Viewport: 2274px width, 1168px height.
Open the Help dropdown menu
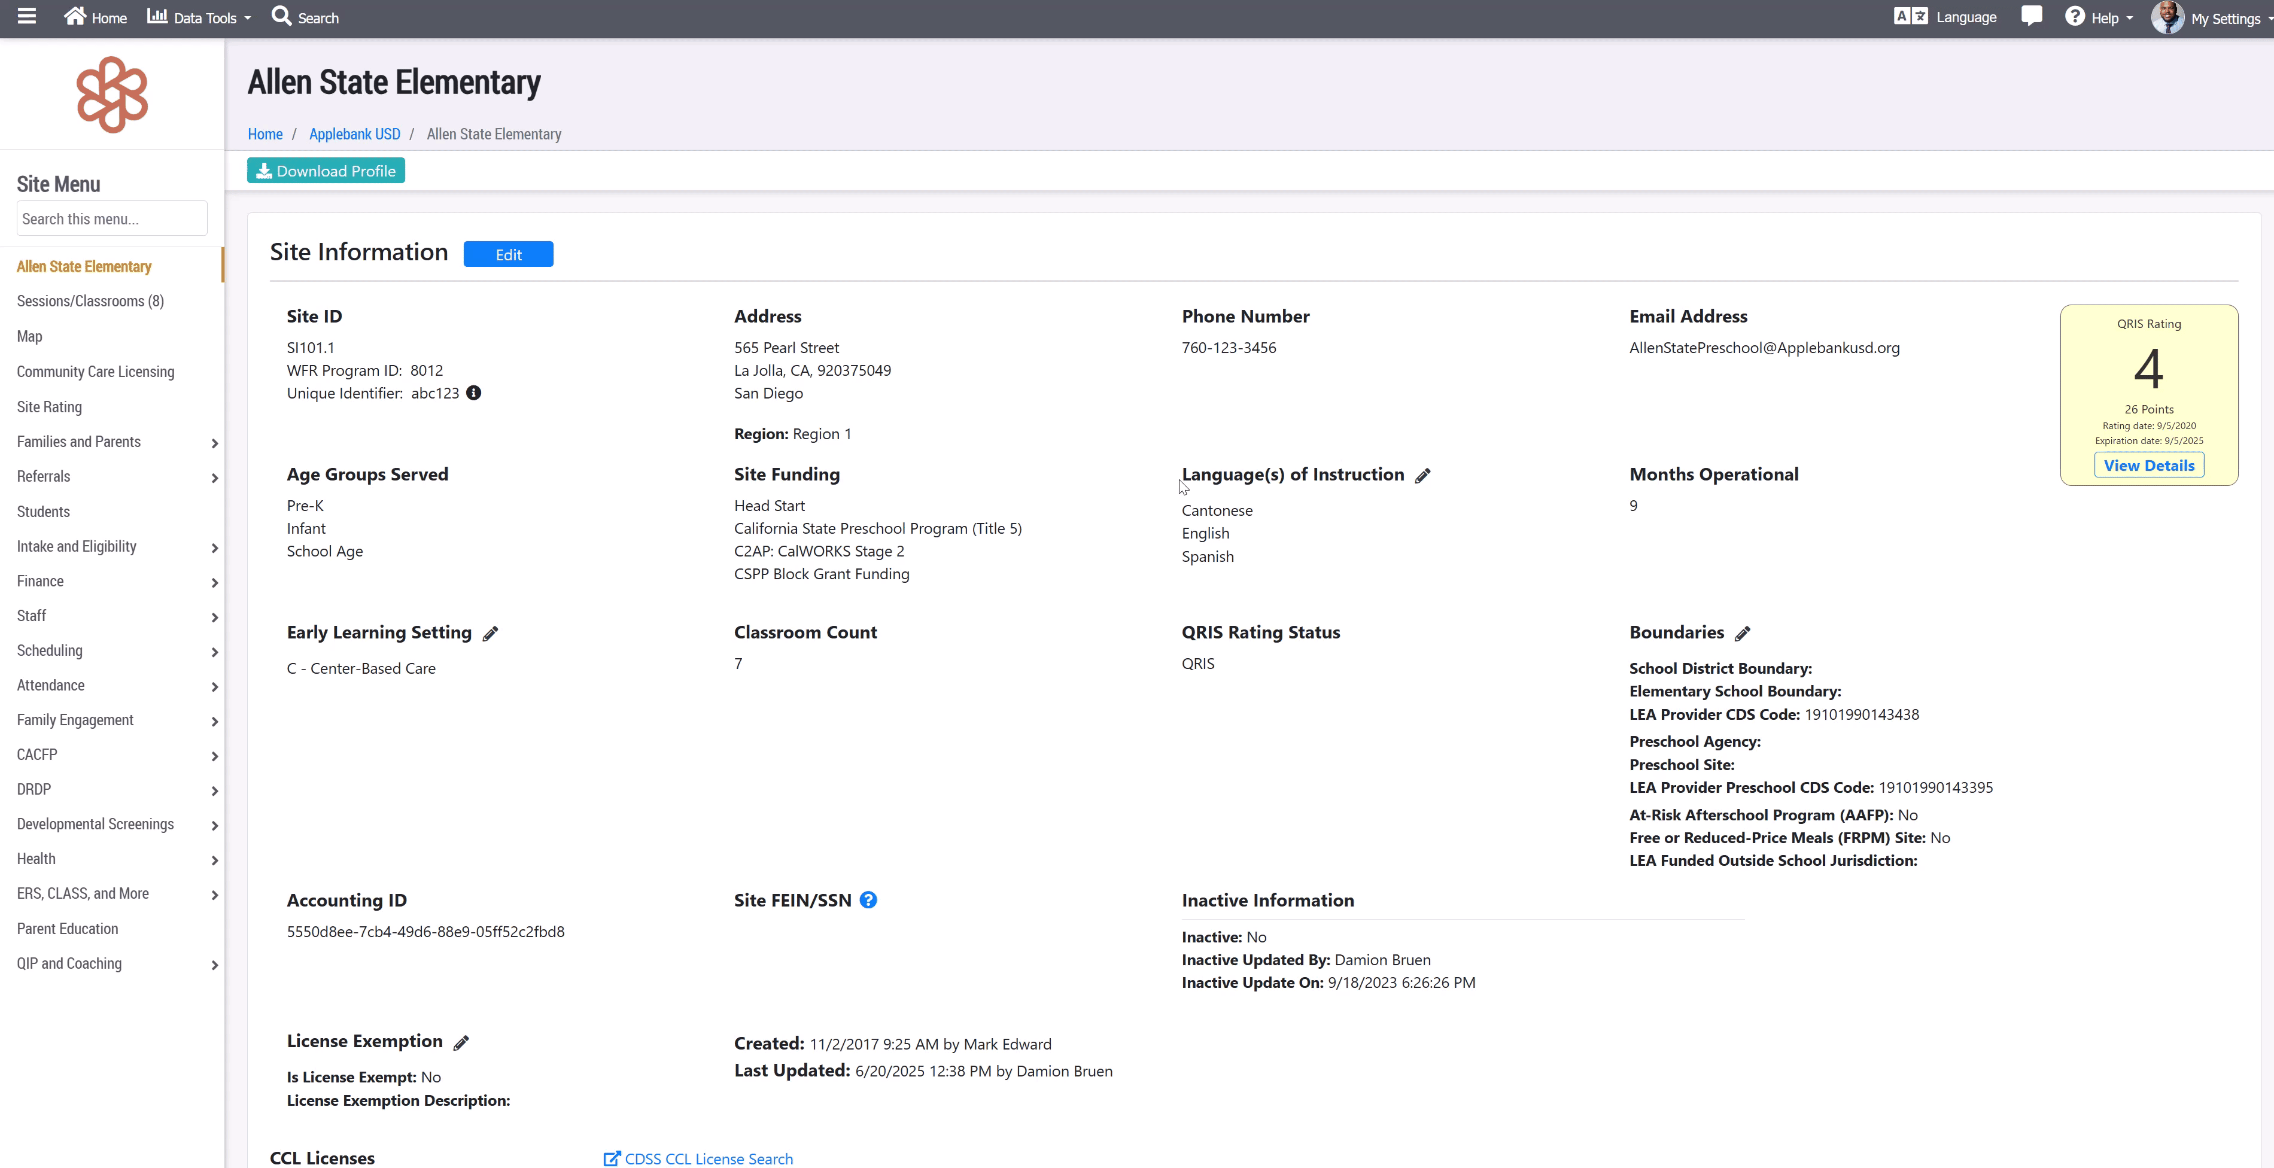pyautogui.click(x=2100, y=18)
